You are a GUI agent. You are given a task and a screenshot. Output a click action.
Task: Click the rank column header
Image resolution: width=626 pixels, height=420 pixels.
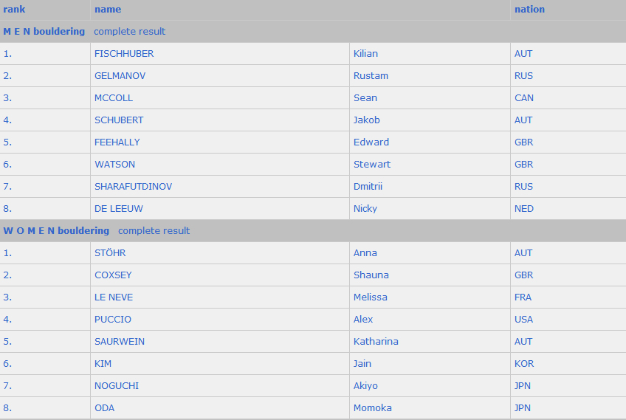click(x=14, y=10)
